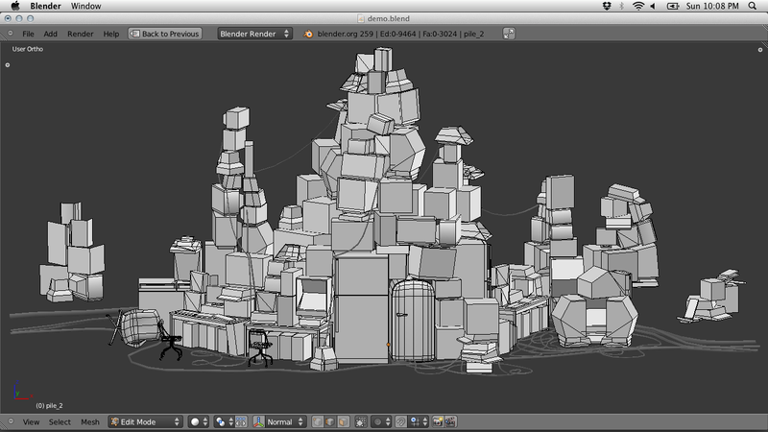768x432 pixels.
Task: Click the Back to Previous button
Action: point(165,34)
